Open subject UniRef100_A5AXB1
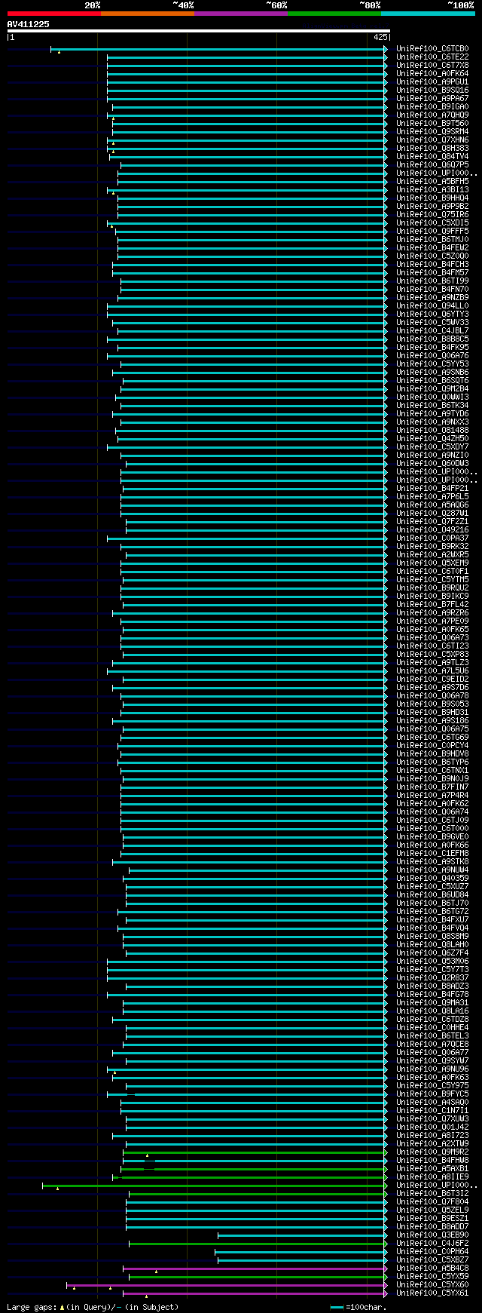Screen dimensions: 482x1313 click(x=432, y=1169)
